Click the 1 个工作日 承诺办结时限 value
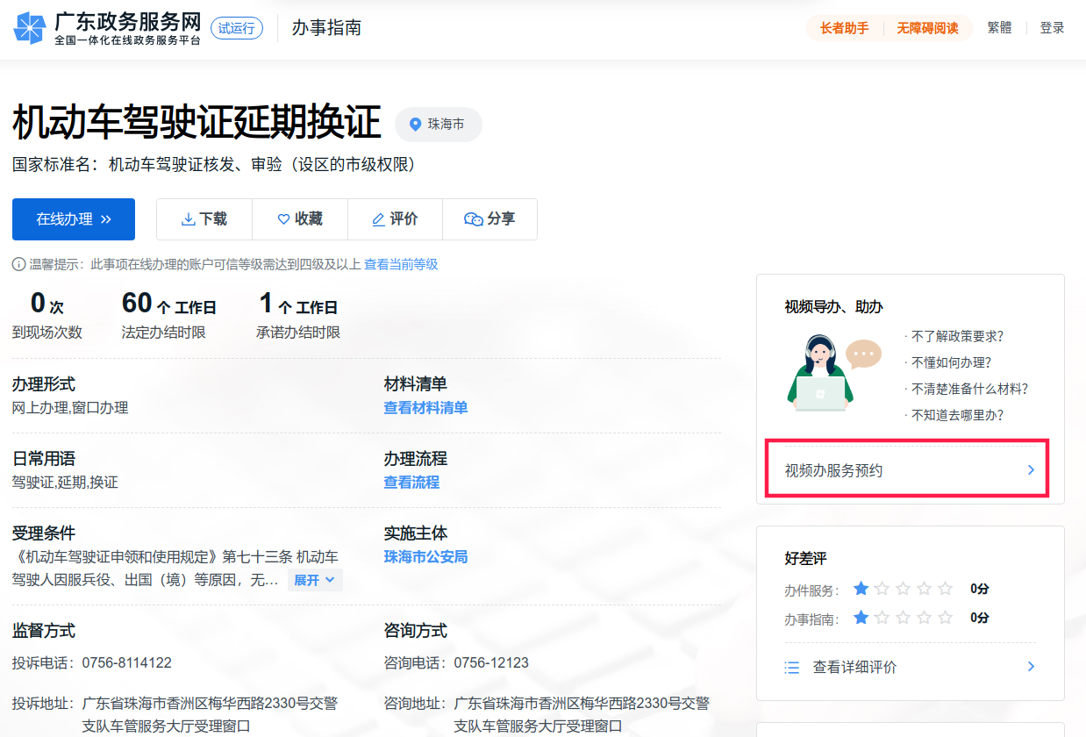Image resolution: width=1086 pixels, height=737 pixels. click(x=298, y=304)
